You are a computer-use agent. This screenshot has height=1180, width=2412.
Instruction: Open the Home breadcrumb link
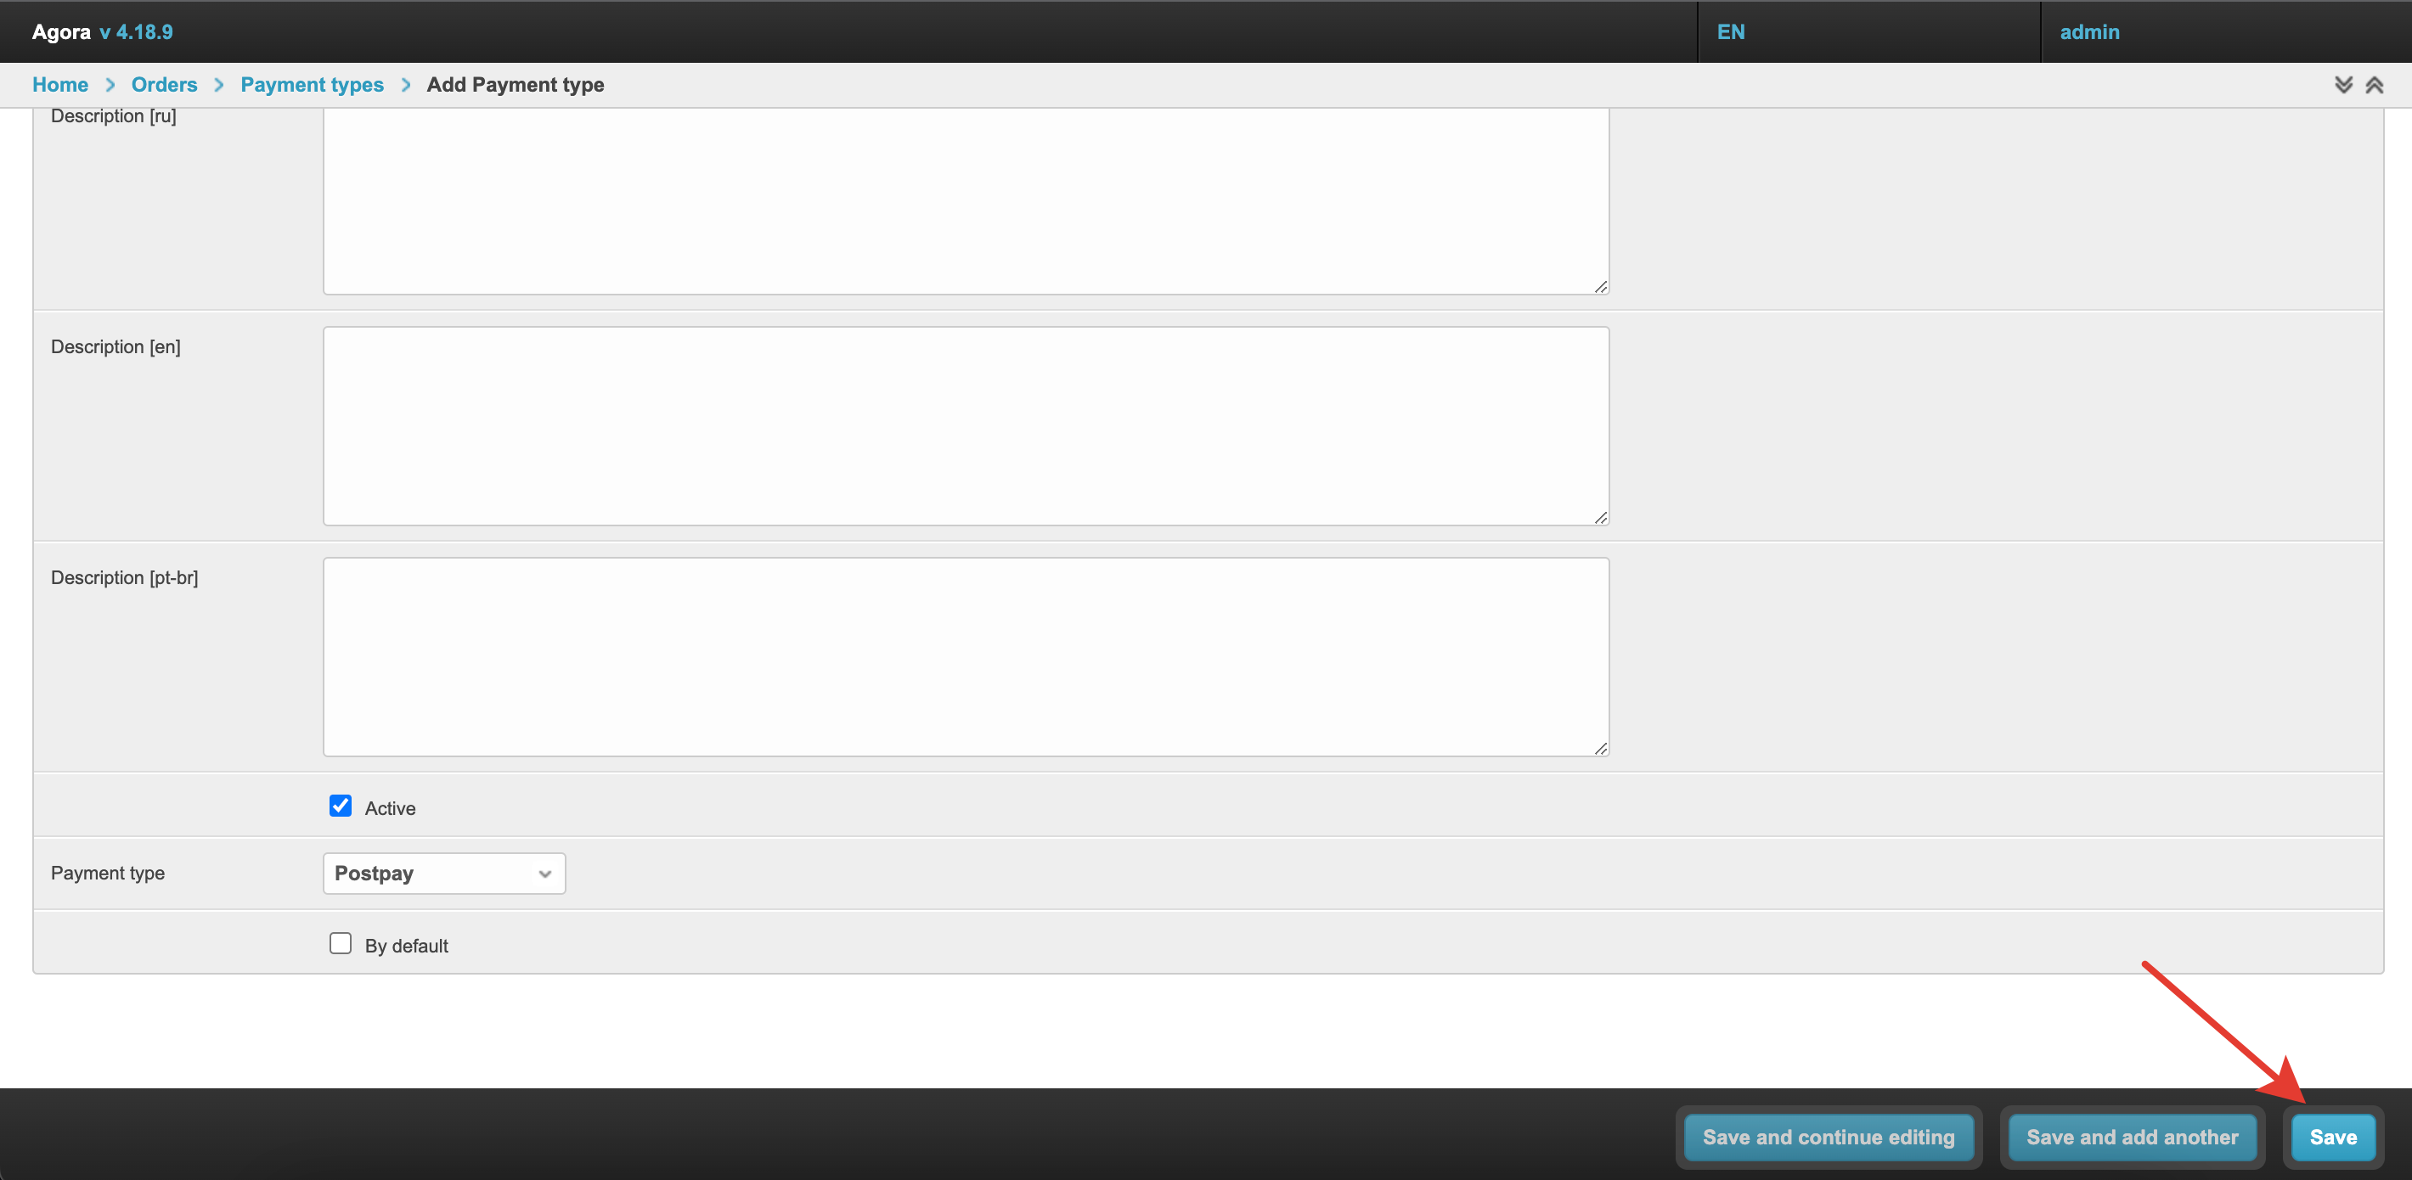pos(60,85)
